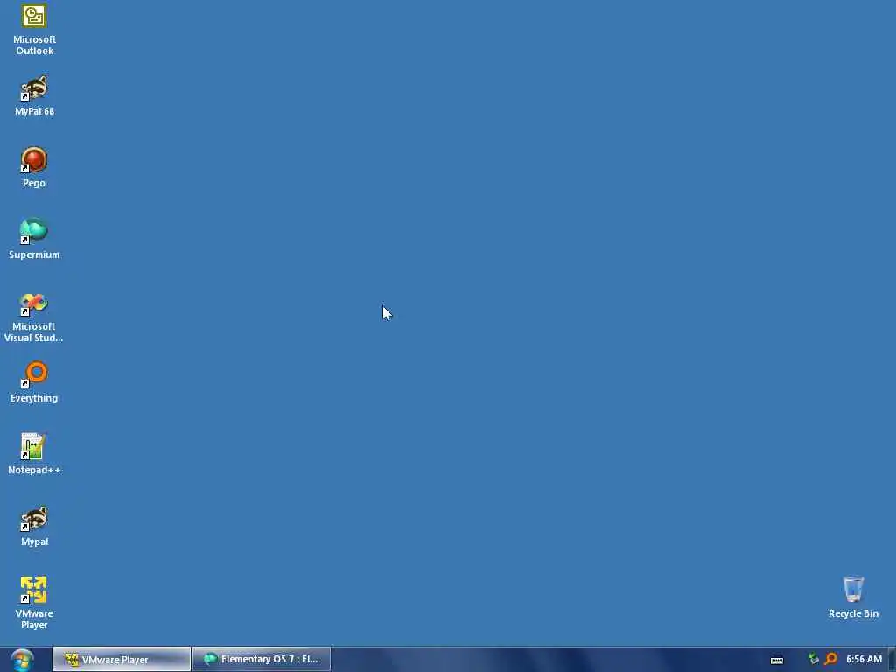Switch to Elementary OS 7 taskbar window

[x=262, y=660]
